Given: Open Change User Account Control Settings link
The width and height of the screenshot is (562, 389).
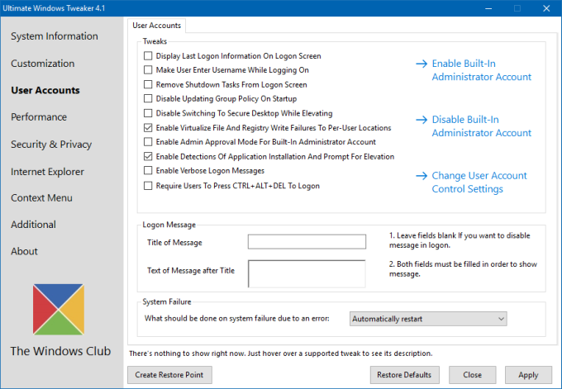Looking at the screenshot, I should (479, 183).
